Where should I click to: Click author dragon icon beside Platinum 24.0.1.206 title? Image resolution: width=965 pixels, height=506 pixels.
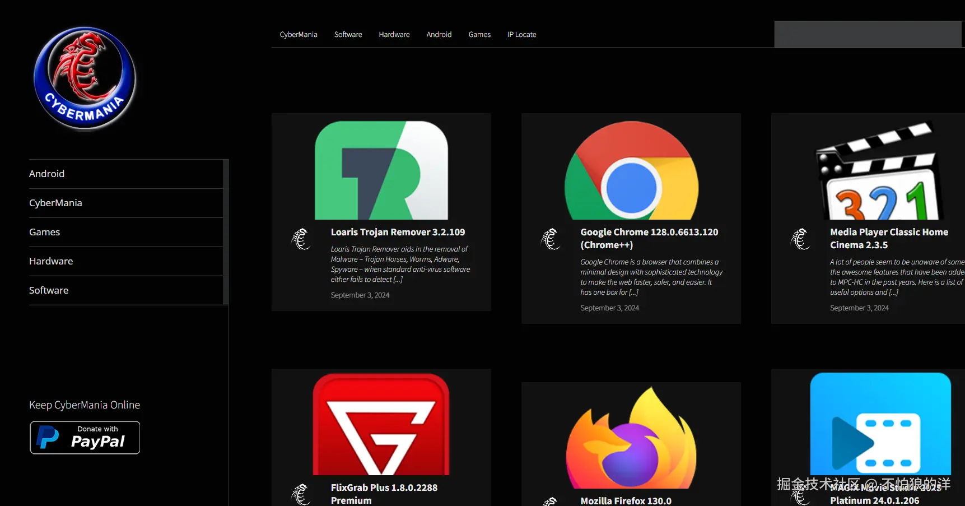coord(800,496)
